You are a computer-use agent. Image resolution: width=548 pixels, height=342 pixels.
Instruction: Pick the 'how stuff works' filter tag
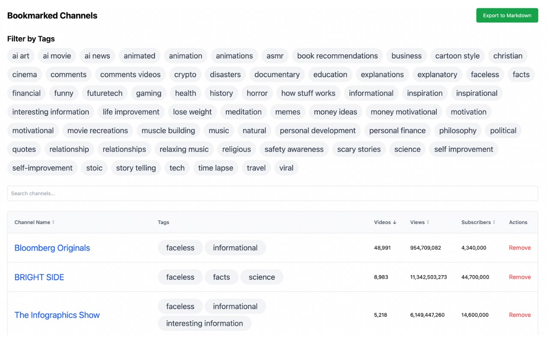[x=308, y=93]
